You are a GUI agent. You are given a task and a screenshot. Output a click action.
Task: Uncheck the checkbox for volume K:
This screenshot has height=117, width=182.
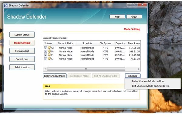point(45,59)
